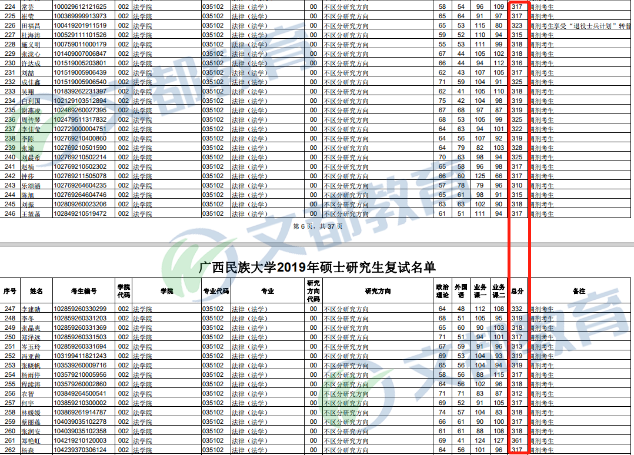The height and width of the screenshot is (455, 634).
Task: Click total score 332 in row 247
Action: 517,309
